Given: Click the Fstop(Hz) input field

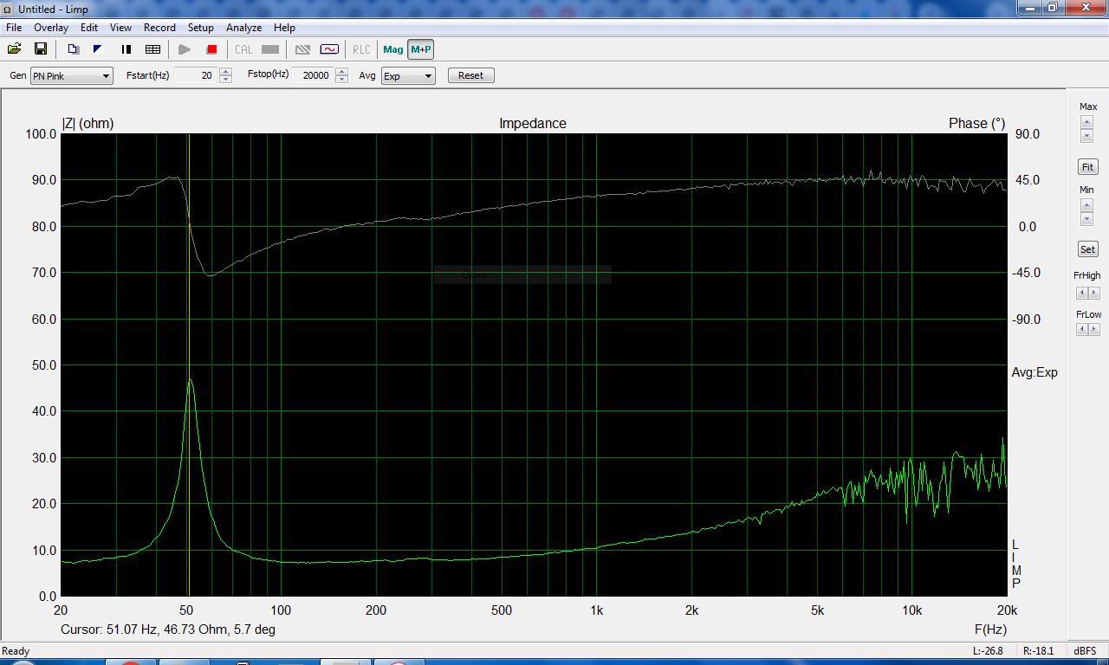Looking at the screenshot, I should pos(312,75).
